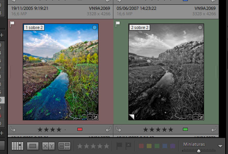
Task: Open toolbar content dropdown triangle
Action: (220, 146)
